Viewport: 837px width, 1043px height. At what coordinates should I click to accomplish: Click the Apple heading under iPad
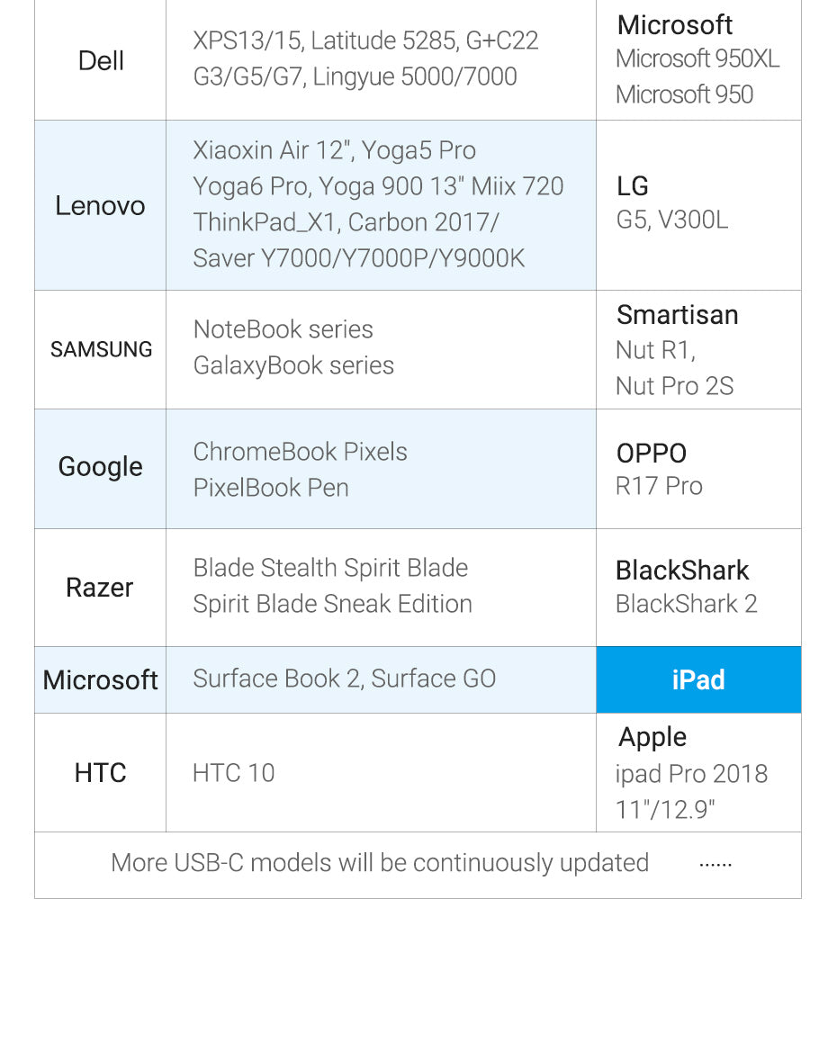click(652, 737)
